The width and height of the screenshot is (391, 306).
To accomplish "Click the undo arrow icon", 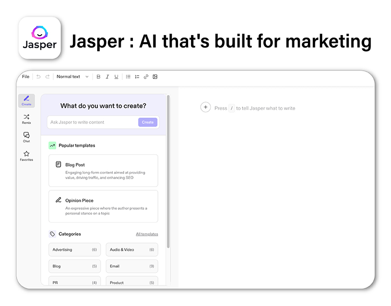I will [x=39, y=77].
